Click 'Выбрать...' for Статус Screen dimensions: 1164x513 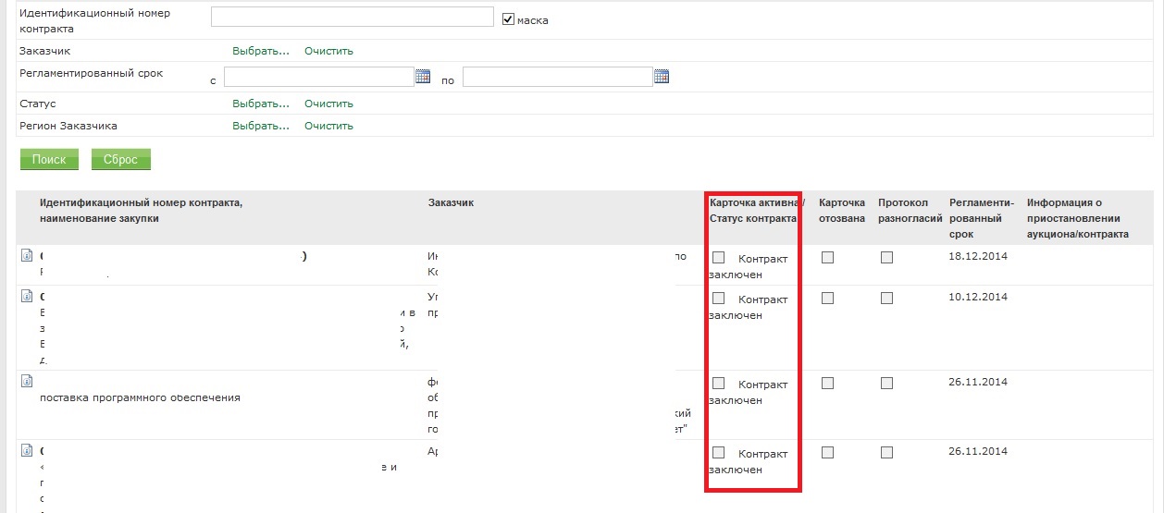(x=260, y=104)
